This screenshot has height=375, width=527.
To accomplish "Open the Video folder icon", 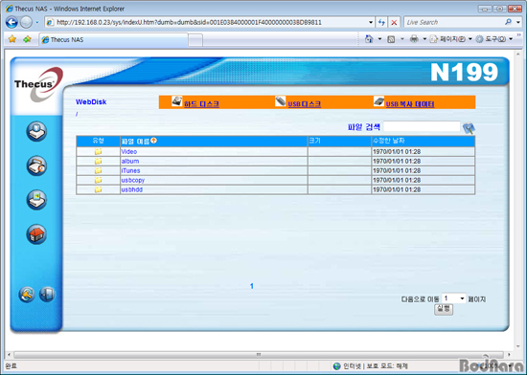I will pyautogui.click(x=98, y=151).
